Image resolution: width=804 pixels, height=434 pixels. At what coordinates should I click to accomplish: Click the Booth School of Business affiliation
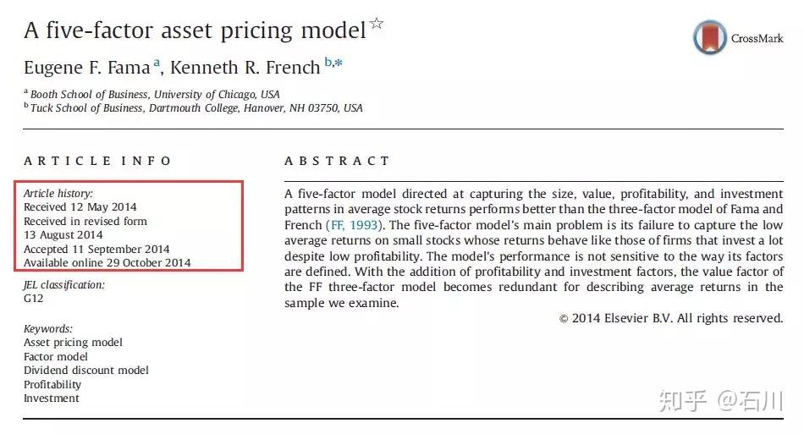[x=155, y=94]
